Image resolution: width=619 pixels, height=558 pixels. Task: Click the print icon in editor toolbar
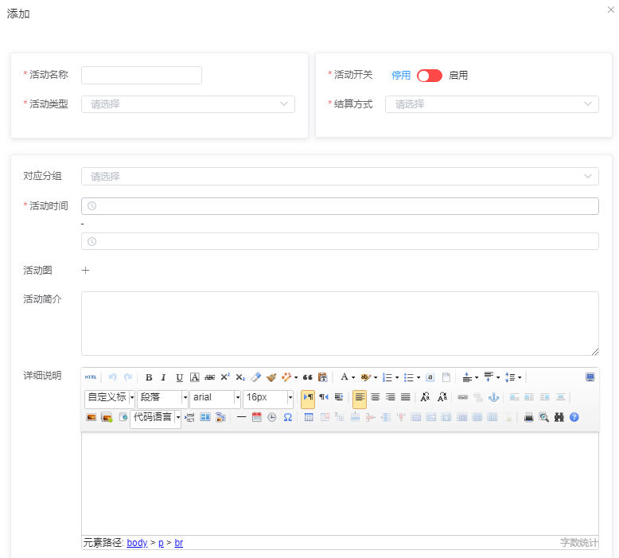pos(528,417)
